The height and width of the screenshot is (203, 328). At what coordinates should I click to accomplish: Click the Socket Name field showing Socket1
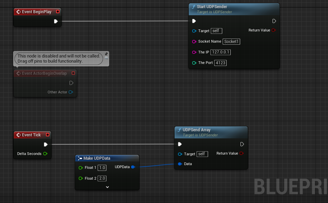click(231, 41)
